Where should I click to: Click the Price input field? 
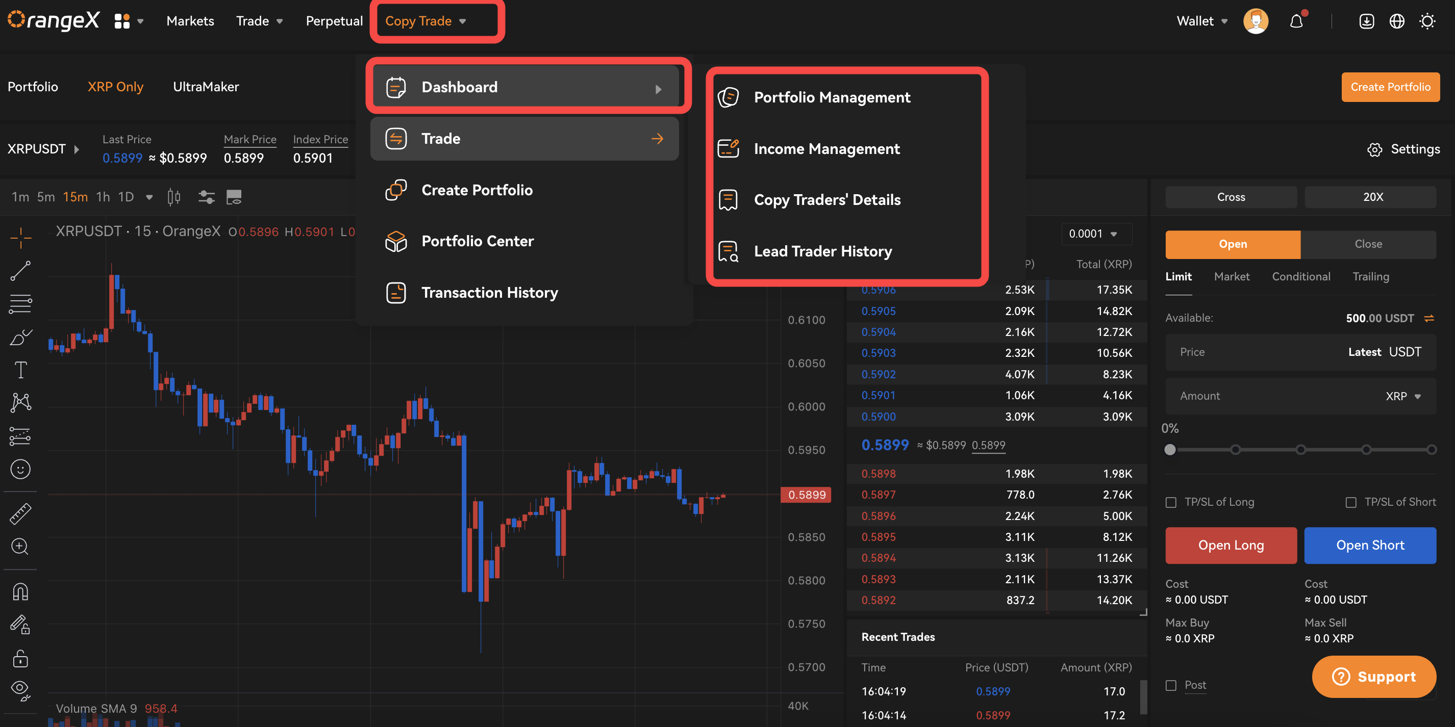1300,352
